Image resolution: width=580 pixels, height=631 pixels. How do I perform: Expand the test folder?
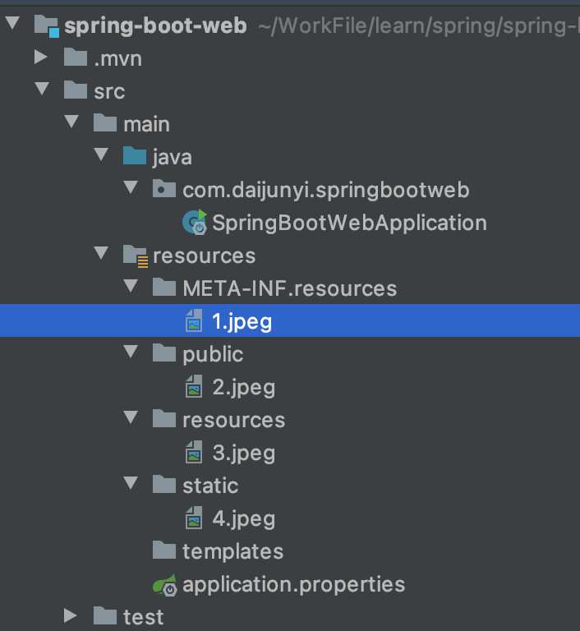pyautogui.click(x=71, y=615)
